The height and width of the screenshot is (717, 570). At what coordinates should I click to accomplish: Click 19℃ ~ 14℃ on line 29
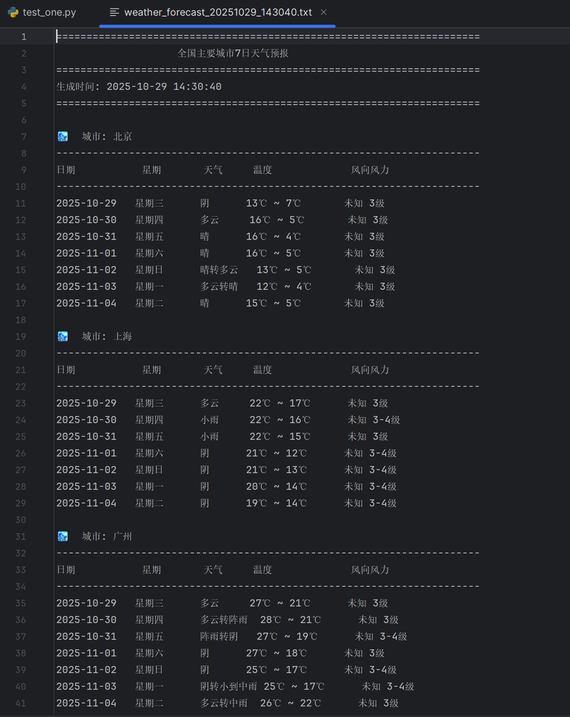[277, 503]
